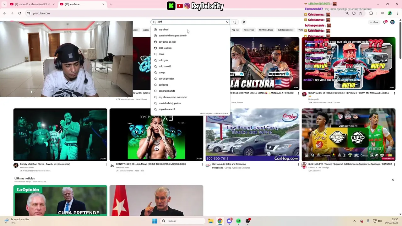Screen dimensions: 402x226
Task: Go forward in browser history
Action: pyautogui.click(x=12, y=13)
